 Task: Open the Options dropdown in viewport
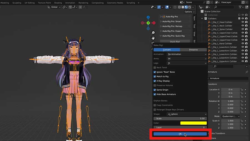click(x=189, y=12)
